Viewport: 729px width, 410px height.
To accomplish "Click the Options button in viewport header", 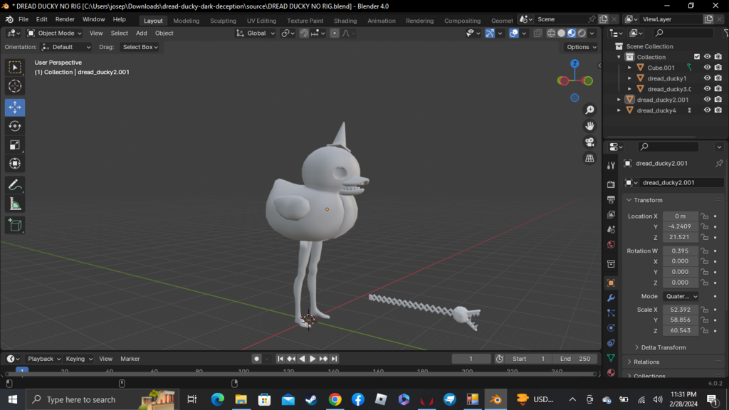I will point(581,47).
